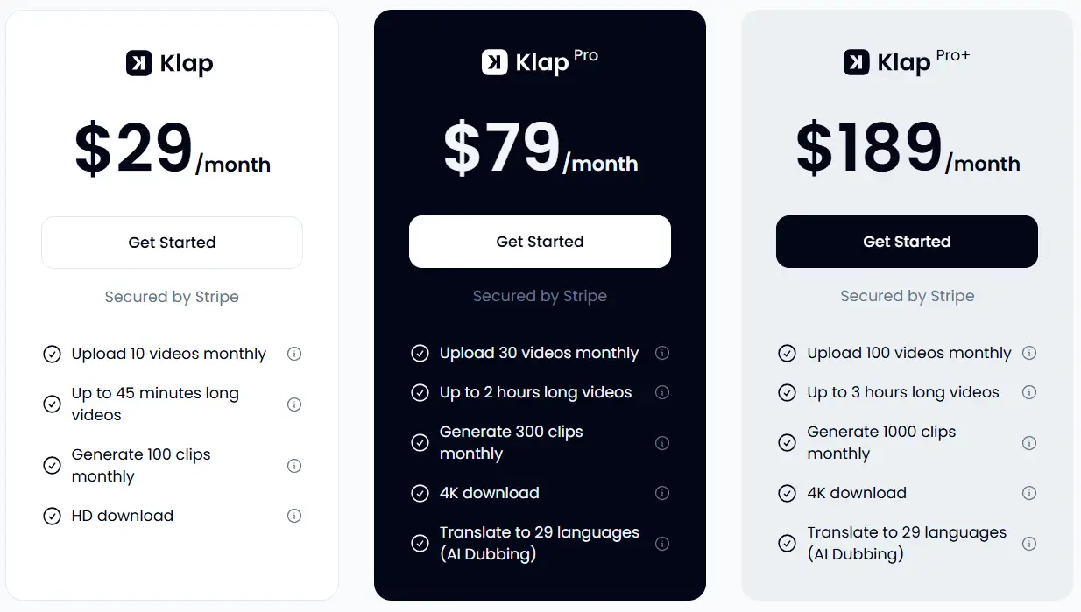The image size is (1081, 612).
Task: Click the info icon next to 4K download on Pro
Action: point(662,493)
